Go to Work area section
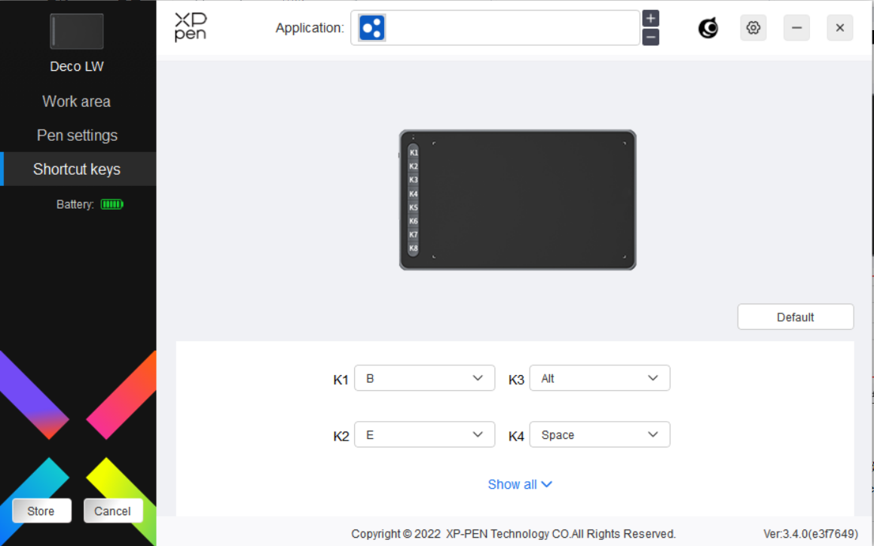The height and width of the screenshot is (546, 874). (x=77, y=102)
